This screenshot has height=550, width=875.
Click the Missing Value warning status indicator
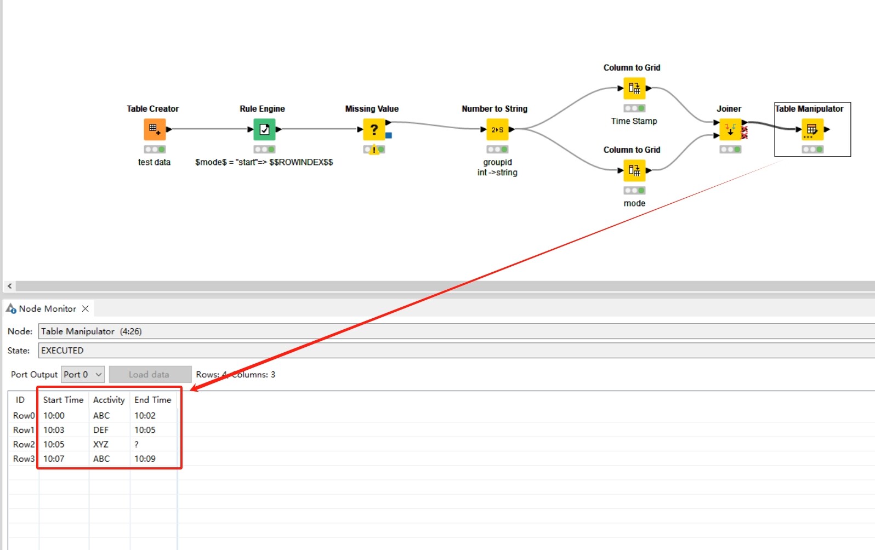(x=374, y=150)
